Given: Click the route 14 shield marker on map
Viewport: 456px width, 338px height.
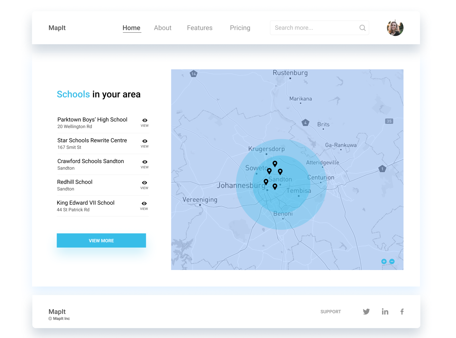Looking at the screenshot, I should (x=194, y=74).
